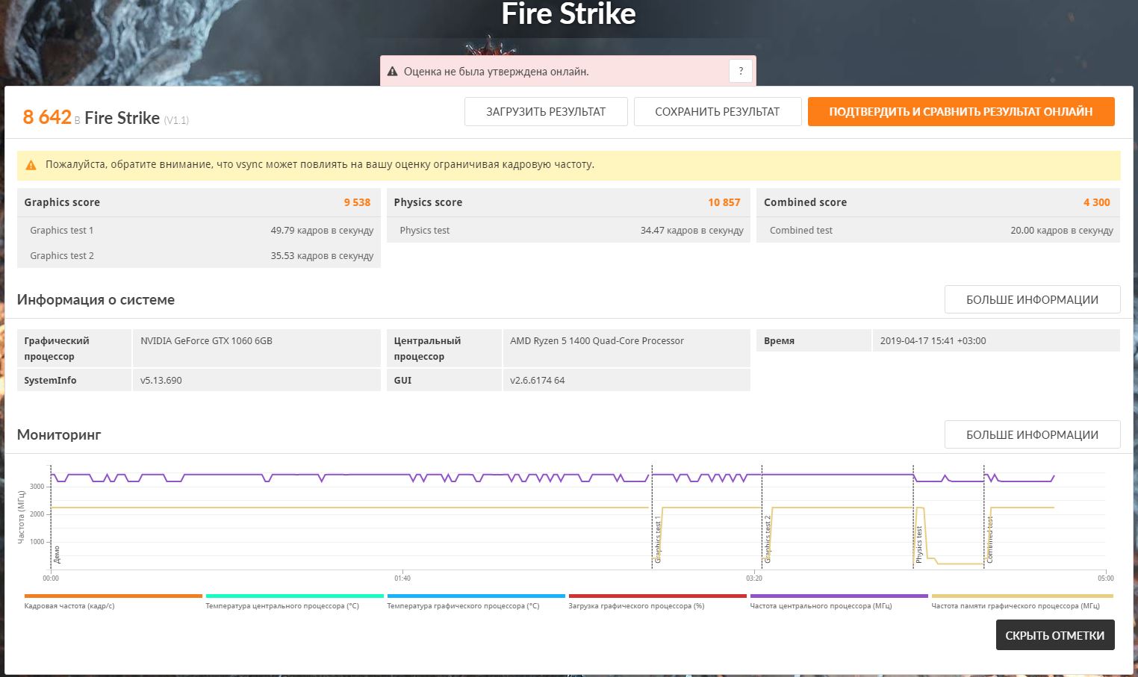Click the version label (V1.1)
Screen dimensions: 1138x677
176,120
